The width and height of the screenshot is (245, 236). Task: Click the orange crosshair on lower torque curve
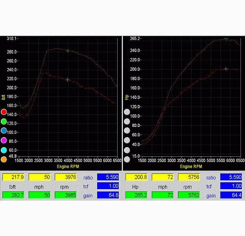(x=68, y=80)
